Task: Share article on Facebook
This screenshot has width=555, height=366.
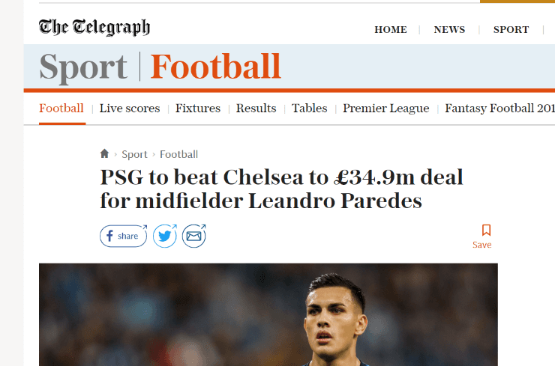Action: tap(123, 237)
